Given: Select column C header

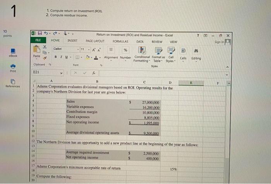Looking at the screenshot, I should tap(144, 82).
